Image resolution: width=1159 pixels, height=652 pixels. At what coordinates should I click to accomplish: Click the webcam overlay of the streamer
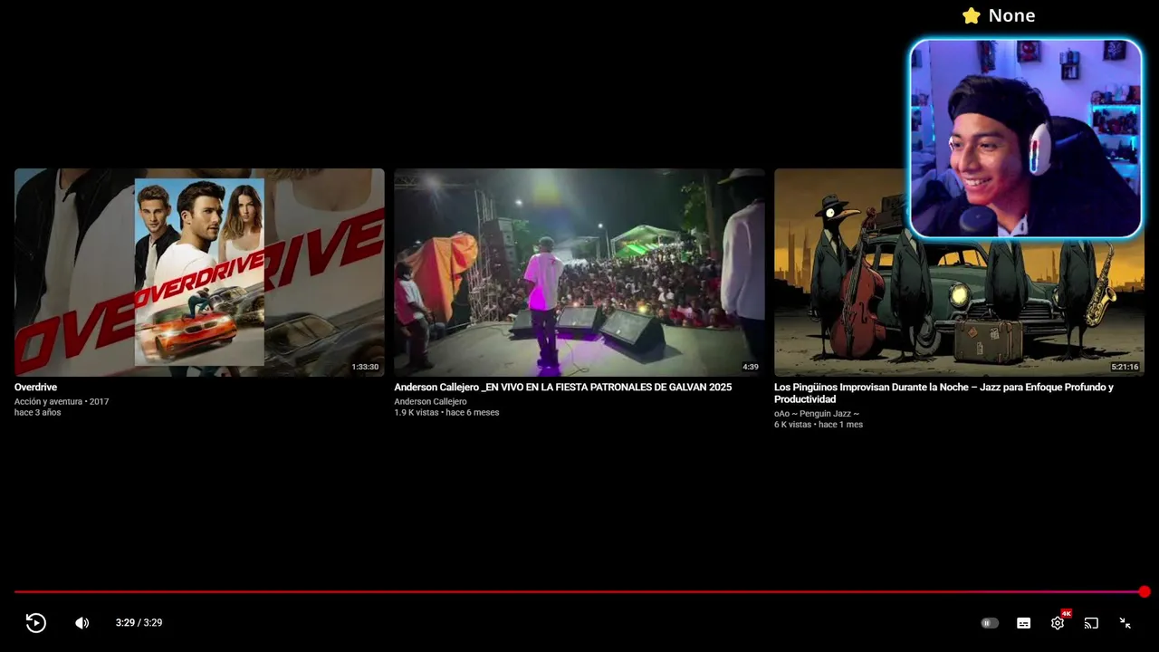(1026, 139)
